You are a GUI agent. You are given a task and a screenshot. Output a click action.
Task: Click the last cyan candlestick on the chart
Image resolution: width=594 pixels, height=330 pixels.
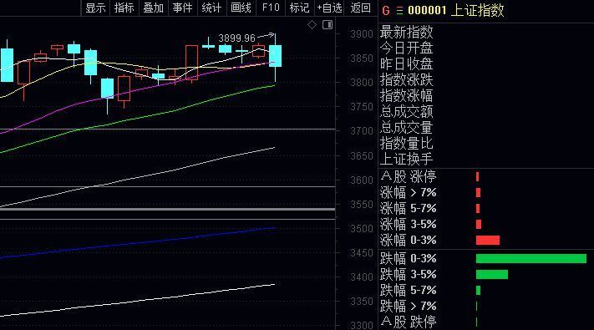276,56
